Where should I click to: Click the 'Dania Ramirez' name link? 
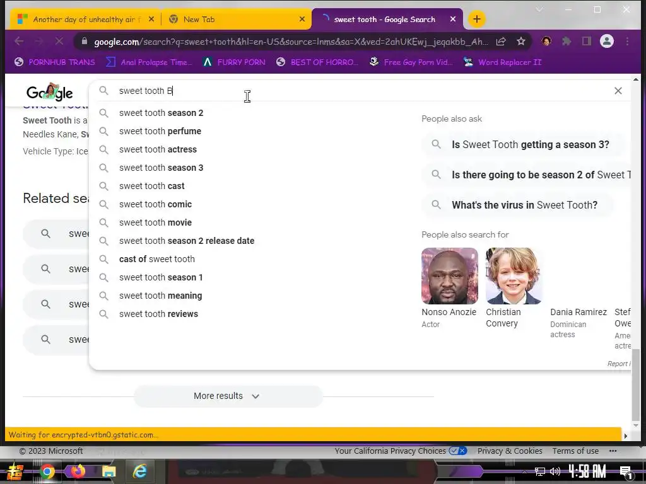(x=578, y=312)
